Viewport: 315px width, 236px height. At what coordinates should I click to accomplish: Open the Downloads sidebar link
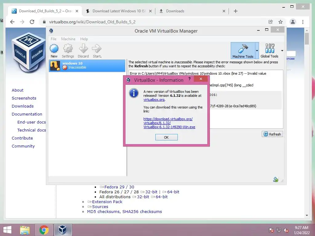22,106
